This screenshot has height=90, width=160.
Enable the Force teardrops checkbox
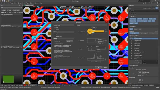tap(55, 44)
